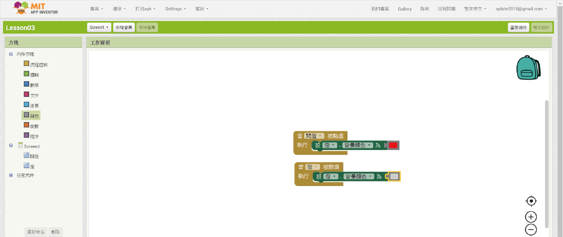Select the 邏輯 block category icon
This screenshot has width=563, height=237.
click(x=26, y=74)
